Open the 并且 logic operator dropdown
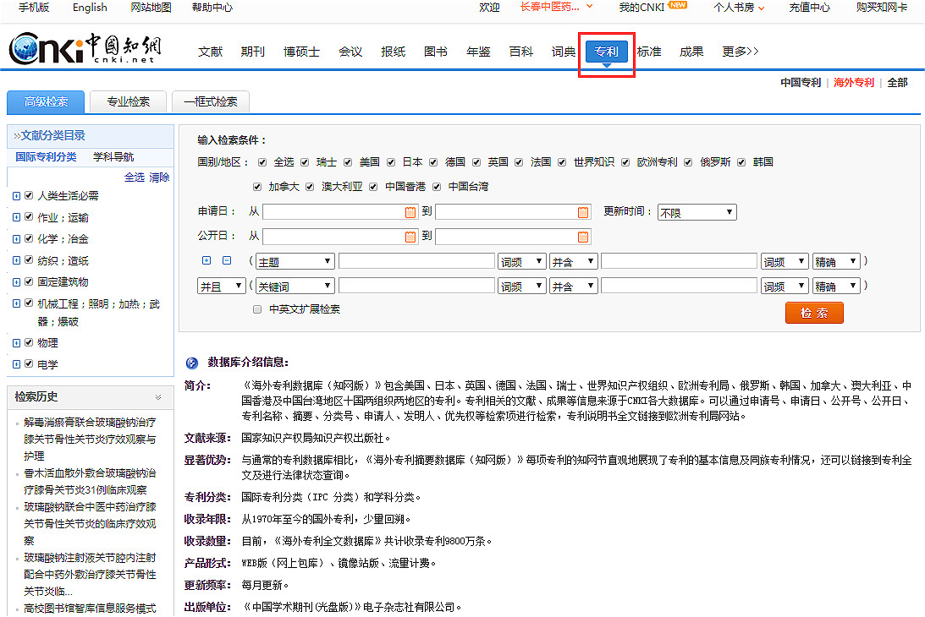 [x=221, y=286]
